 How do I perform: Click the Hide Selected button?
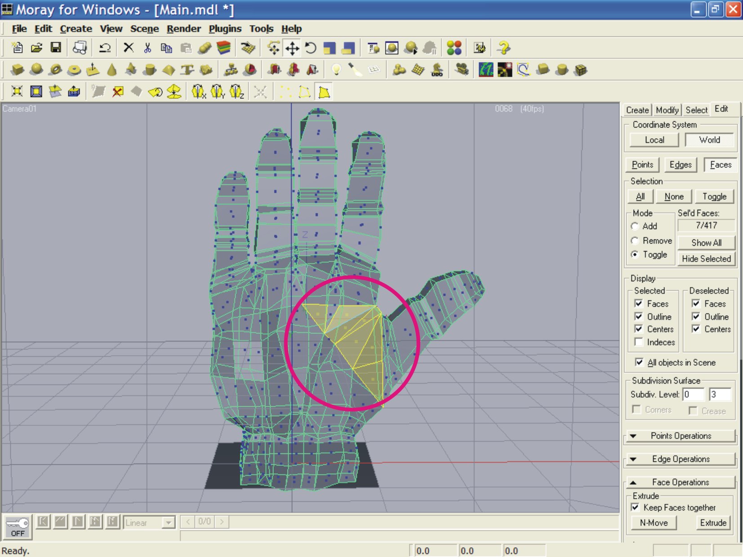706,259
